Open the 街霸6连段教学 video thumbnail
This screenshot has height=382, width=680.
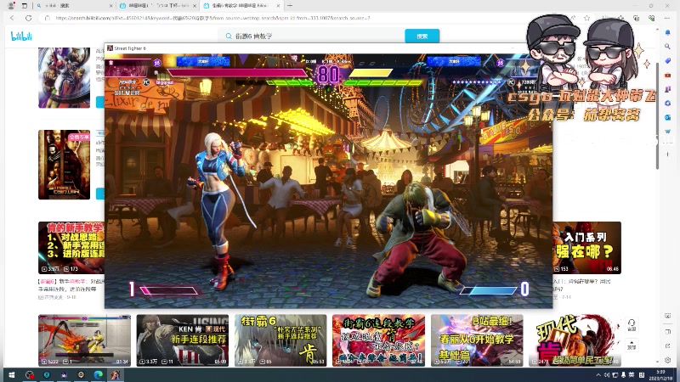coord(378,340)
